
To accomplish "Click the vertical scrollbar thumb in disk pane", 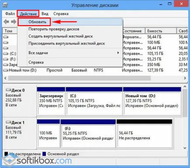I will point(185,103).
